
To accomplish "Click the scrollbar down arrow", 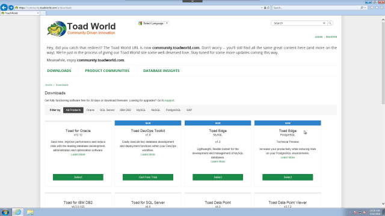I will (383, 204).
